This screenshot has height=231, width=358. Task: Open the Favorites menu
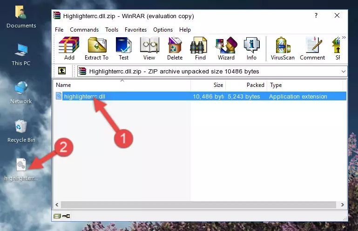pos(135,30)
